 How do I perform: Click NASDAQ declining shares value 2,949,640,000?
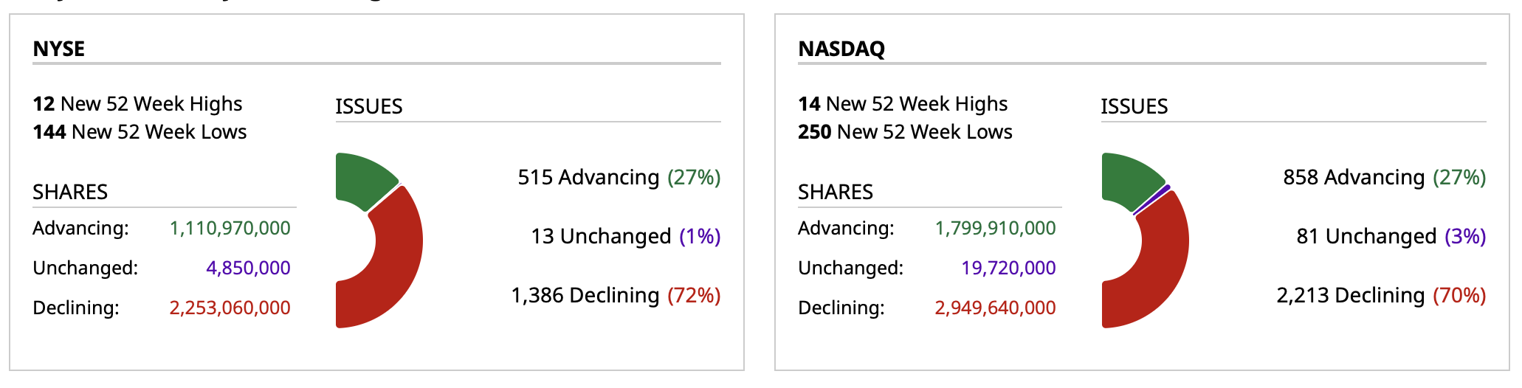995,308
